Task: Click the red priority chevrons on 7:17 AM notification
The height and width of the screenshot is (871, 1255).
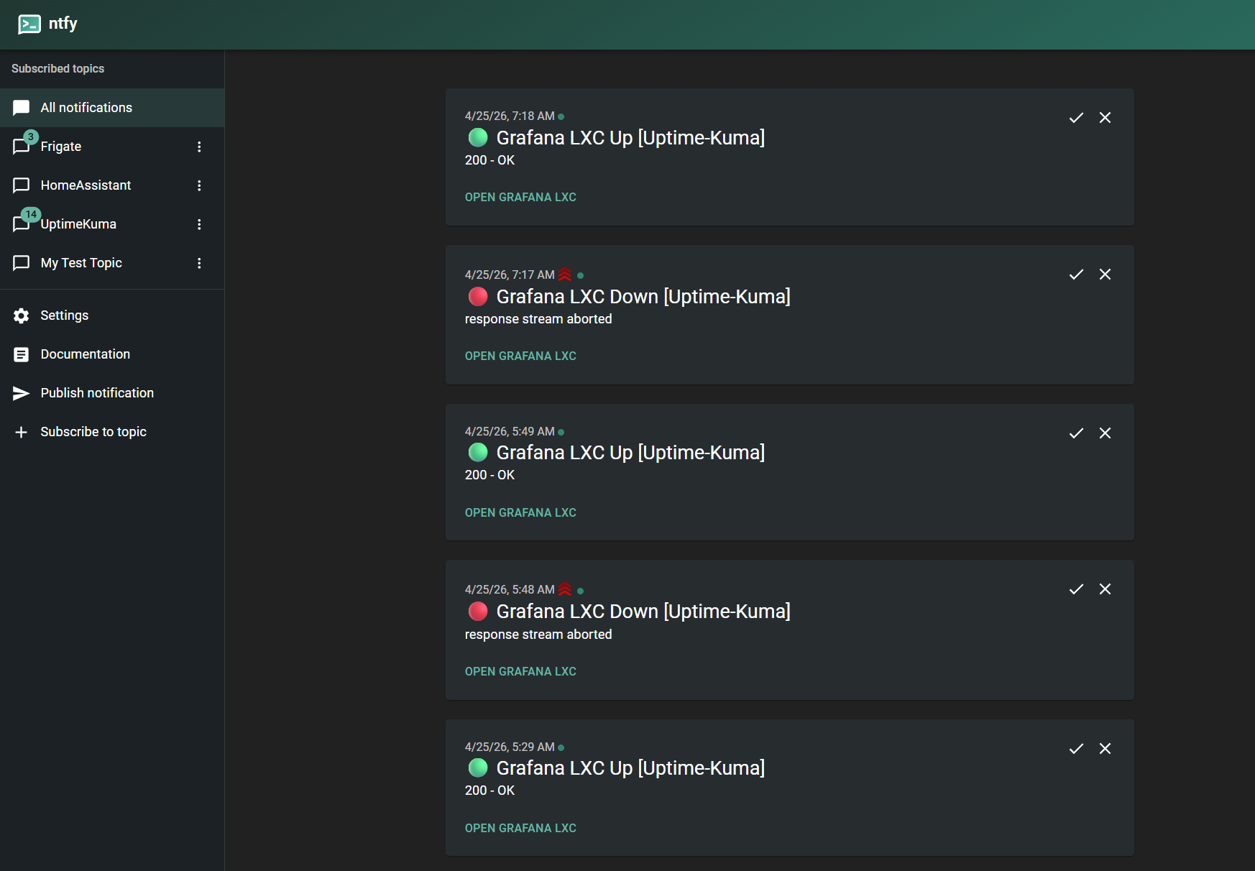Action: 565,275
